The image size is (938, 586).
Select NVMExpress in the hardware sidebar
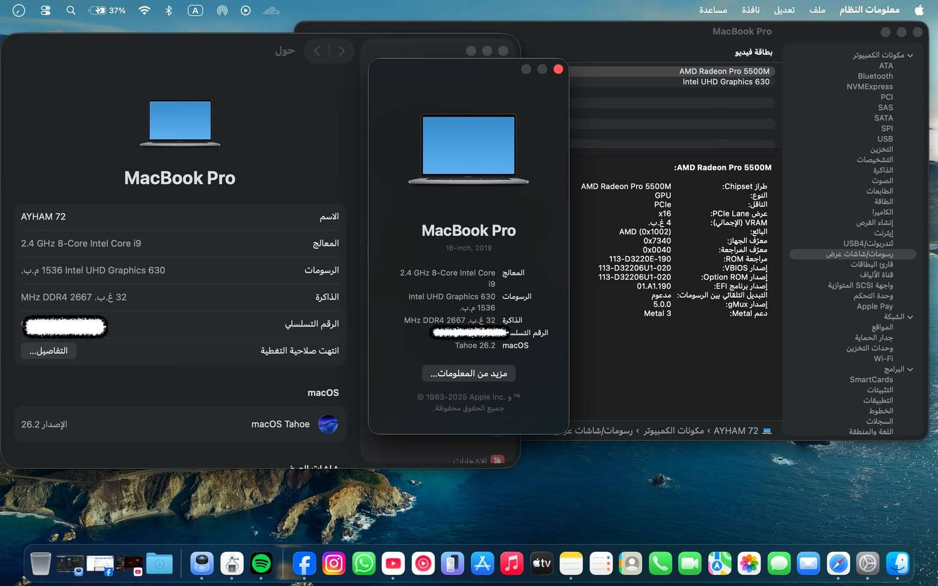869,87
